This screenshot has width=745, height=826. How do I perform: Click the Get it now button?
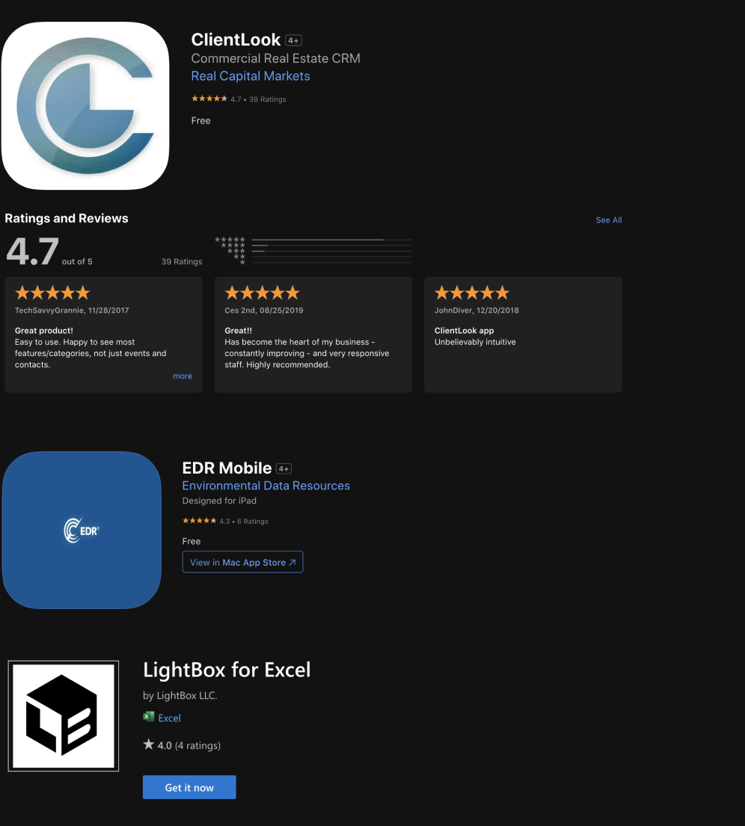189,787
